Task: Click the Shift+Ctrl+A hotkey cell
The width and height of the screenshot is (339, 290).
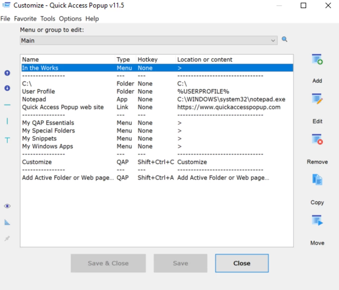Action: 156,178
